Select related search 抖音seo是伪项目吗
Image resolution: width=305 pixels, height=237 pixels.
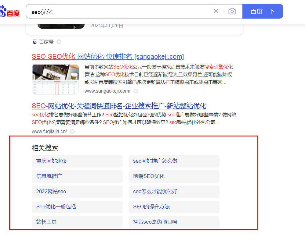tap(174, 222)
